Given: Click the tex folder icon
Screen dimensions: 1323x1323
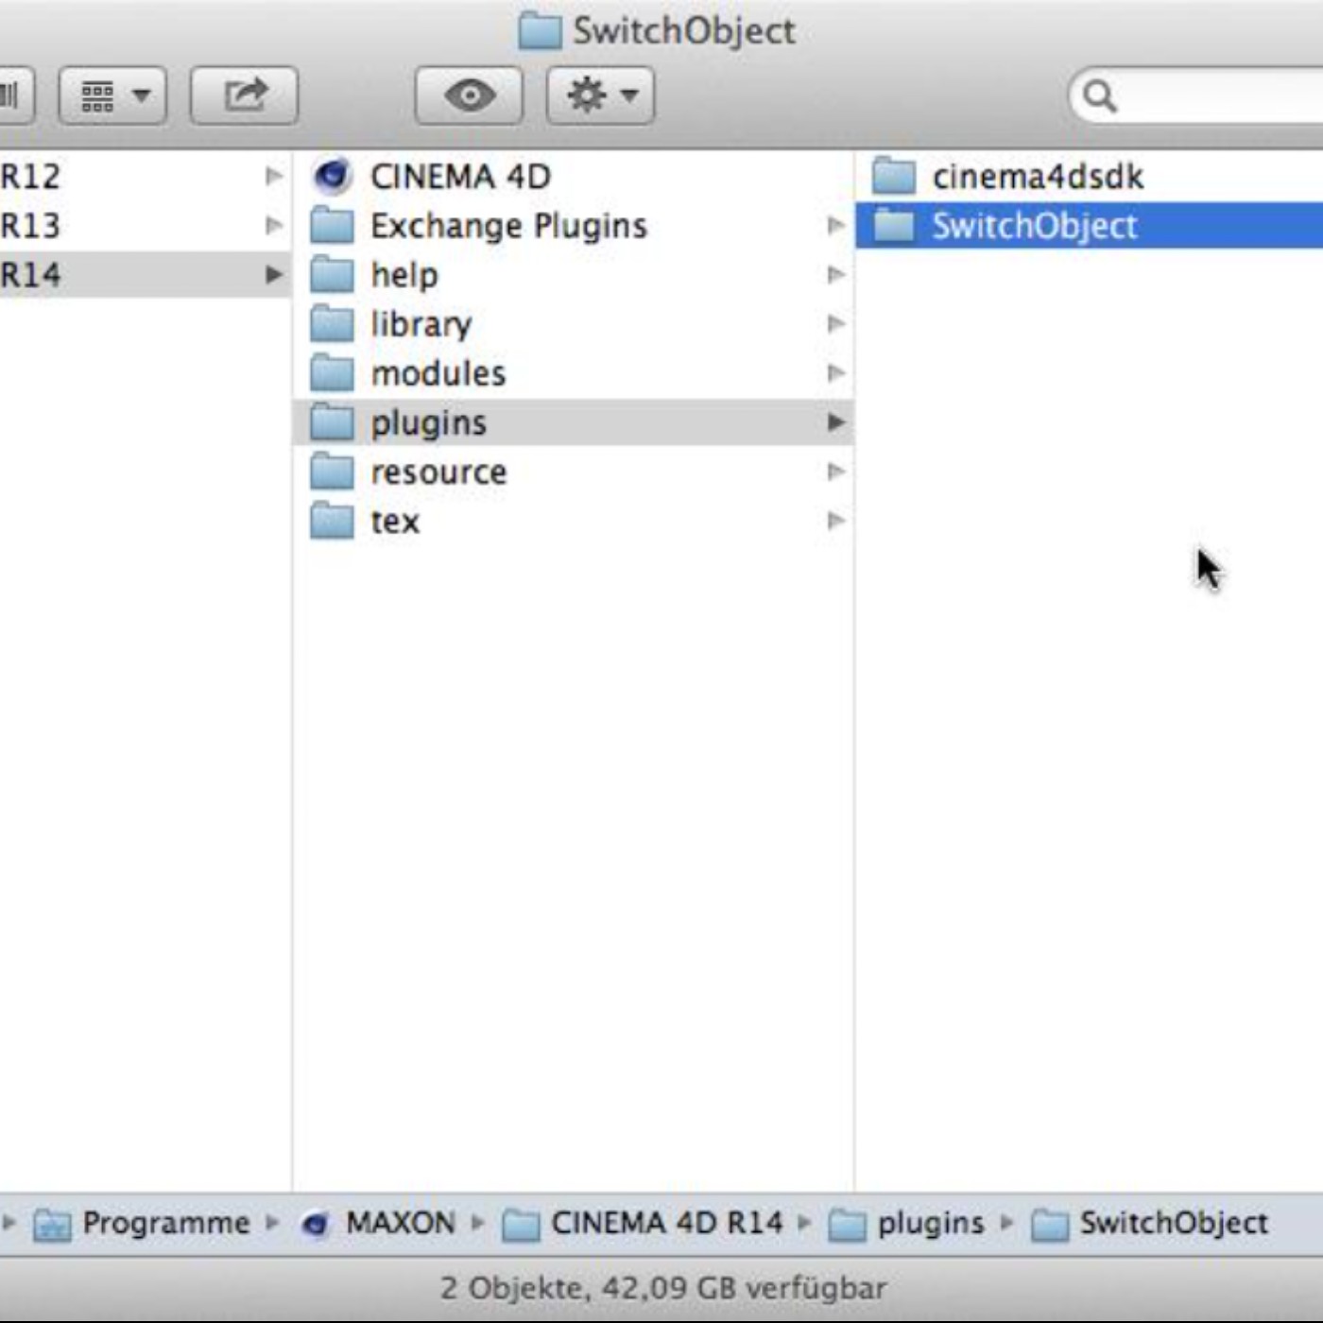Looking at the screenshot, I should pos(332,520).
